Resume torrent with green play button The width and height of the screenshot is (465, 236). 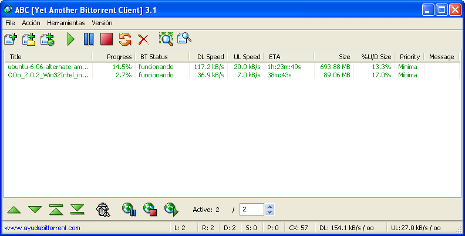71,39
